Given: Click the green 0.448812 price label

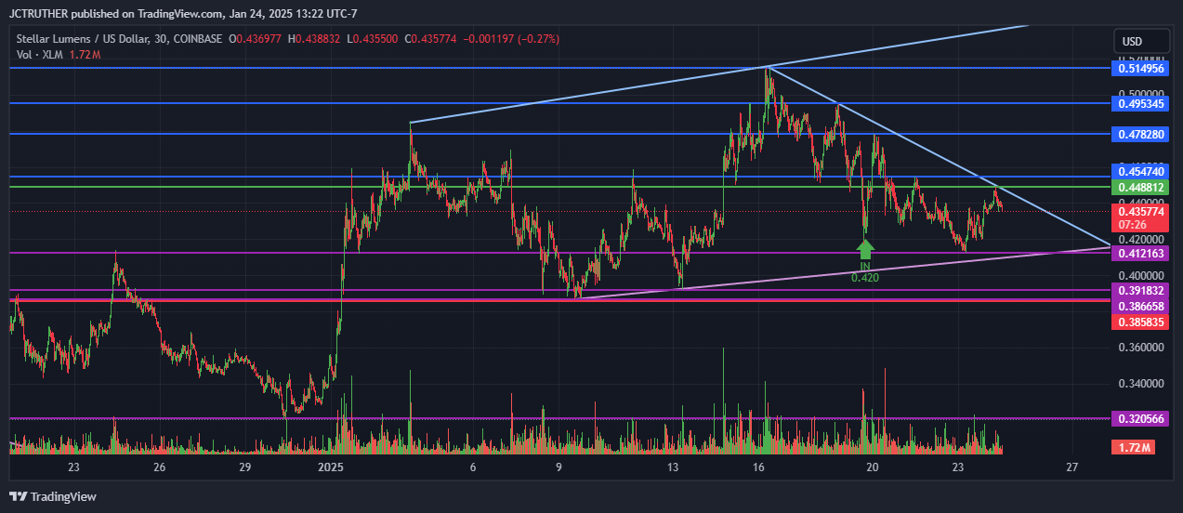Looking at the screenshot, I should coord(1140,187).
